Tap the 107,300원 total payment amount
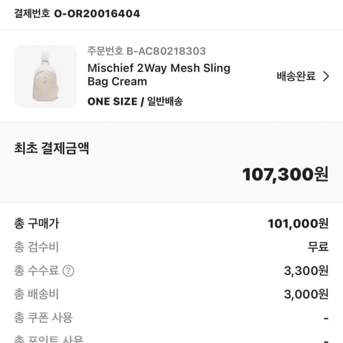This screenshot has width=343, height=343. point(285,174)
